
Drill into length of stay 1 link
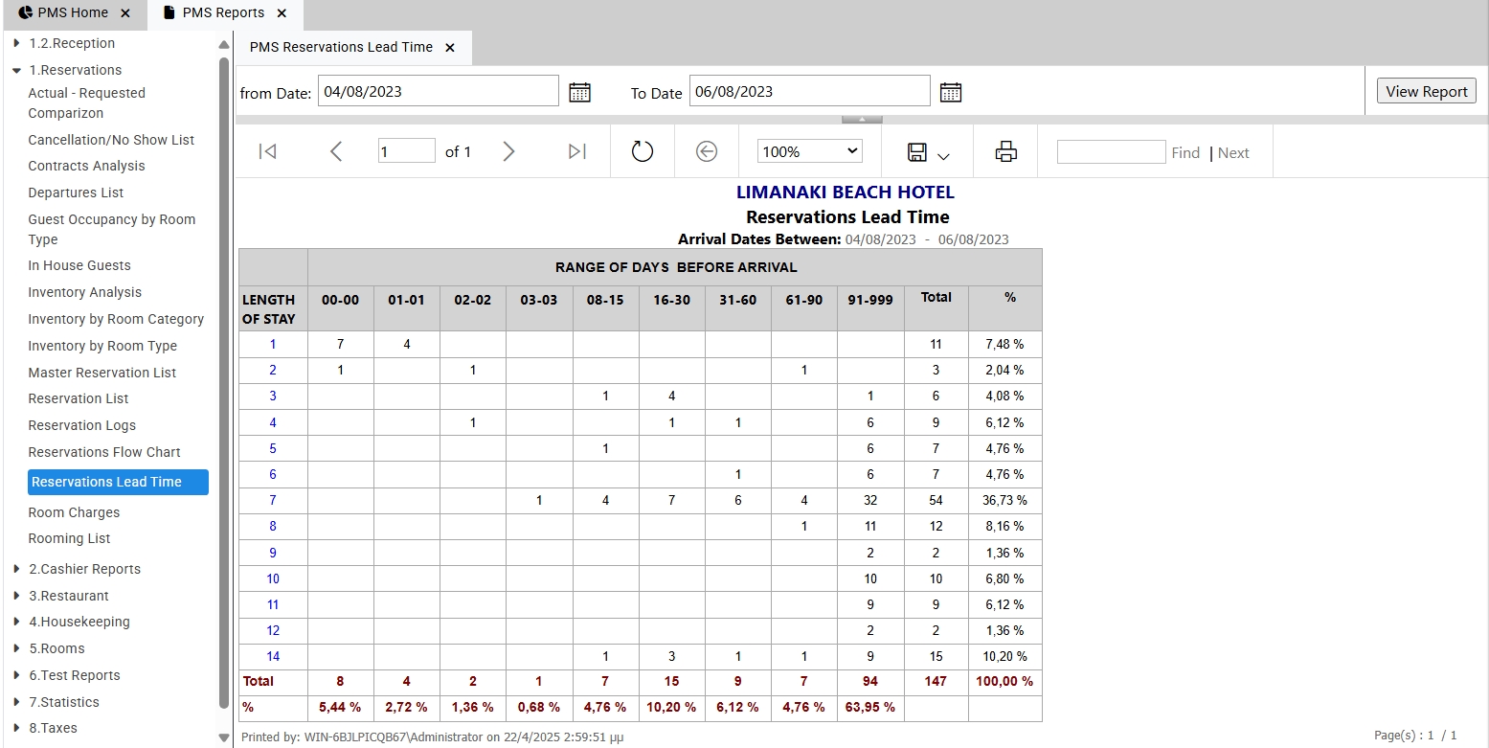[273, 344]
